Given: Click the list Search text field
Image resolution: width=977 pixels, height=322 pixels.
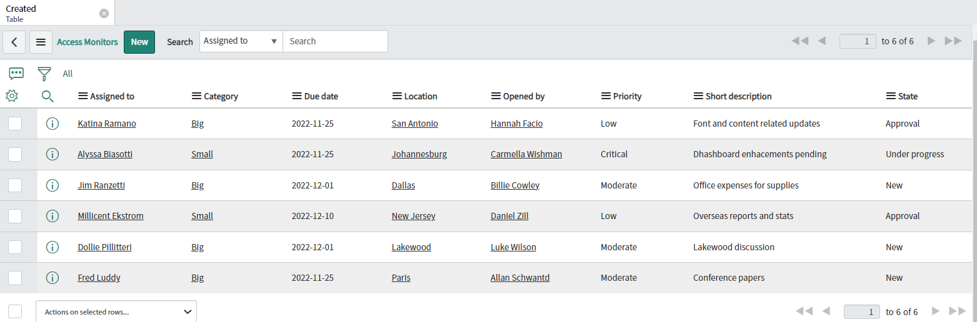Looking at the screenshot, I should (335, 41).
